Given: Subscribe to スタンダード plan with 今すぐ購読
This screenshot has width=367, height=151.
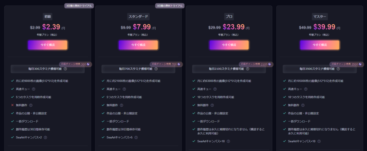Looking at the screenshot, I should pos(138,45).
